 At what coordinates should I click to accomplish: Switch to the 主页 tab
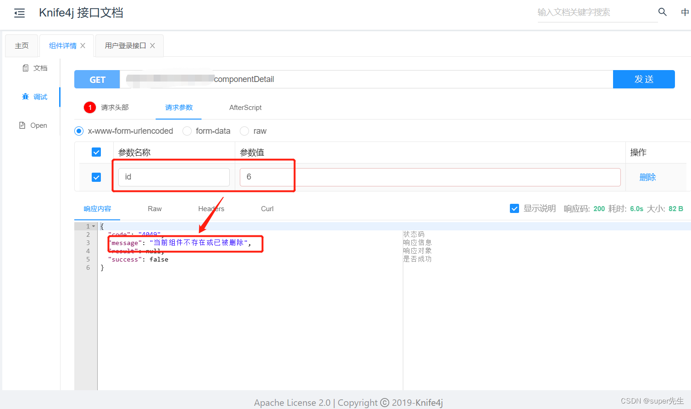22,46
